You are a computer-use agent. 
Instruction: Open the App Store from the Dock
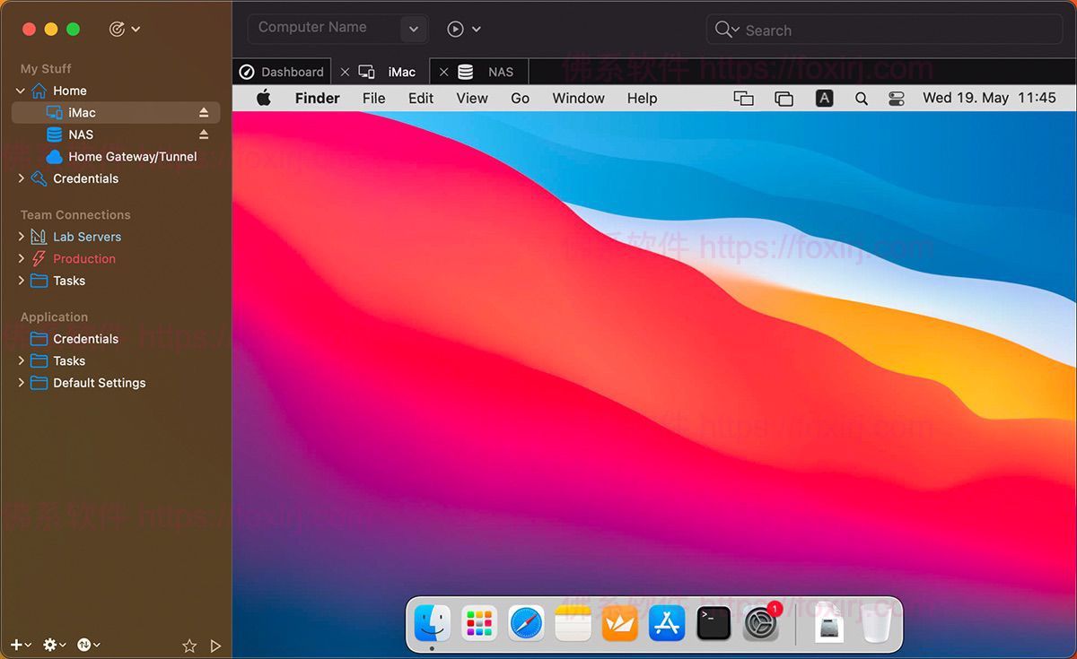pos(666,623)
